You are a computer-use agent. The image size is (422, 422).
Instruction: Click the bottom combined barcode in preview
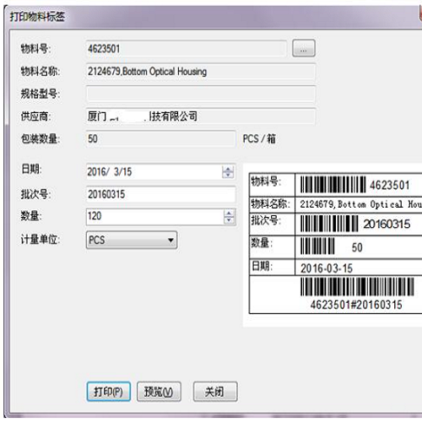pos(357,286)
